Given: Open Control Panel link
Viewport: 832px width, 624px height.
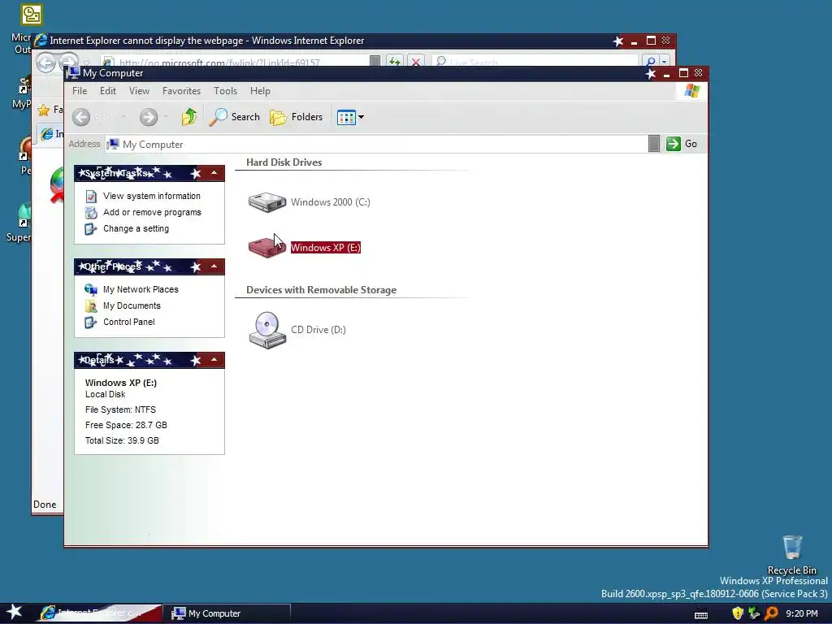Looking at the screenshot, I should point(129,322).
